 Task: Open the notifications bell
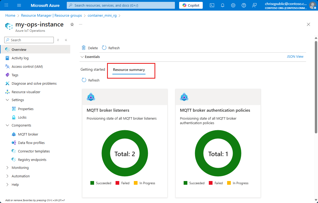223,5
